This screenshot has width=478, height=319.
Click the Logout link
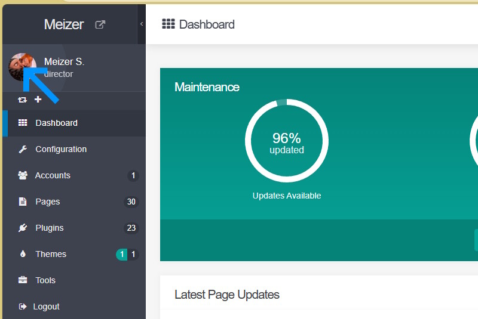(x=47, y=306)
